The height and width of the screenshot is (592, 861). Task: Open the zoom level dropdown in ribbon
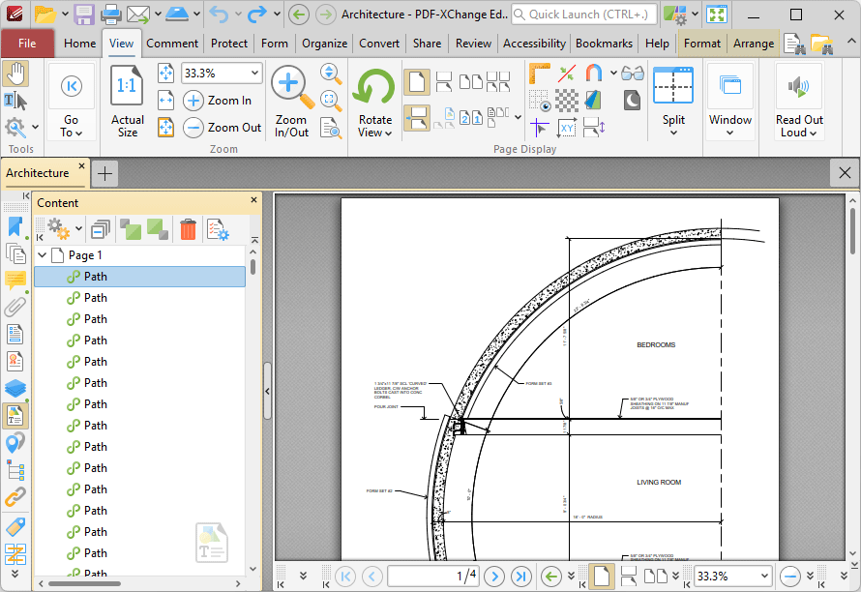pyautogui.click(x=254, y=74)
